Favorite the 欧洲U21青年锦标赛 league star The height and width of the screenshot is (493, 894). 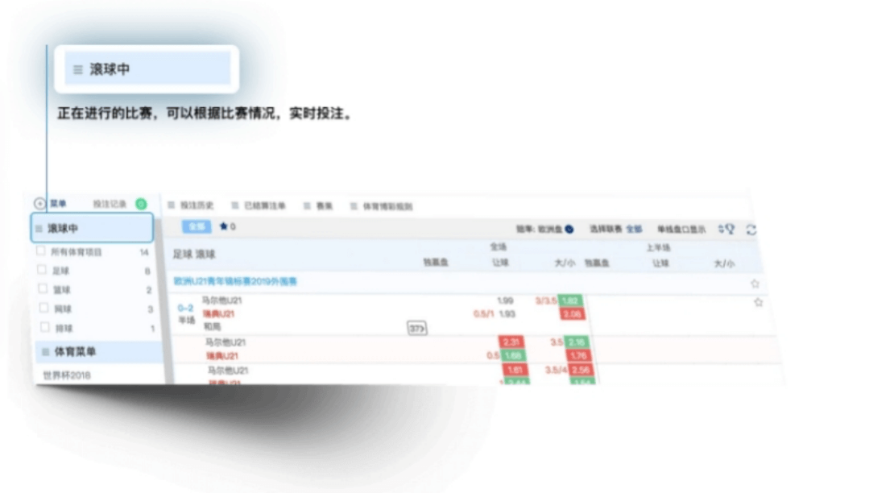click(x=755, y=284)
